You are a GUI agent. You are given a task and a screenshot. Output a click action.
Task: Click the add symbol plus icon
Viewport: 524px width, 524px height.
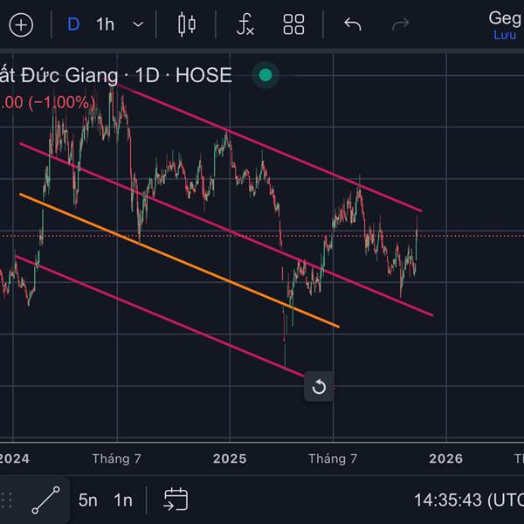[21, 24]
